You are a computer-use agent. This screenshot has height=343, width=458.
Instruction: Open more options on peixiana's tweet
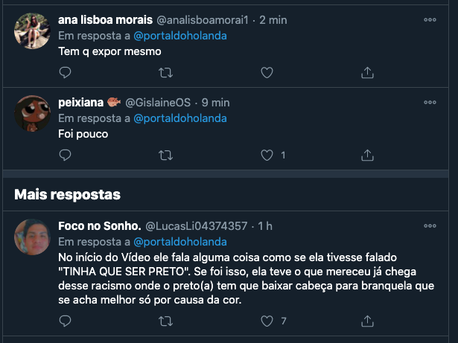tap(430, 102)
